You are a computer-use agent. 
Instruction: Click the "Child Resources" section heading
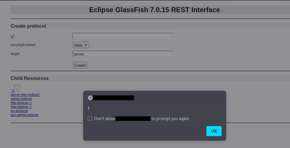coord(29,78)
